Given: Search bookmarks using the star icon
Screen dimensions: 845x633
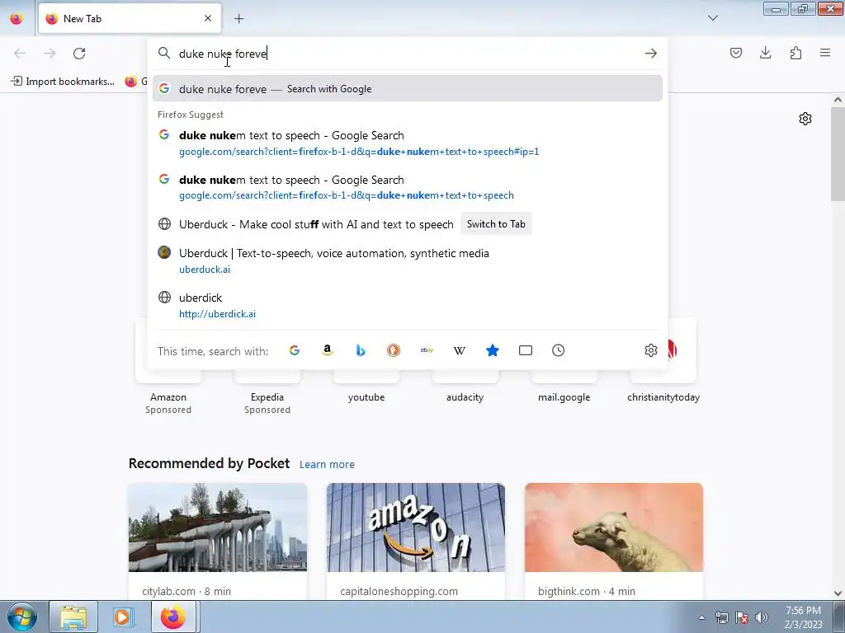Looking at the screenshot, I should tap(493, 350).
